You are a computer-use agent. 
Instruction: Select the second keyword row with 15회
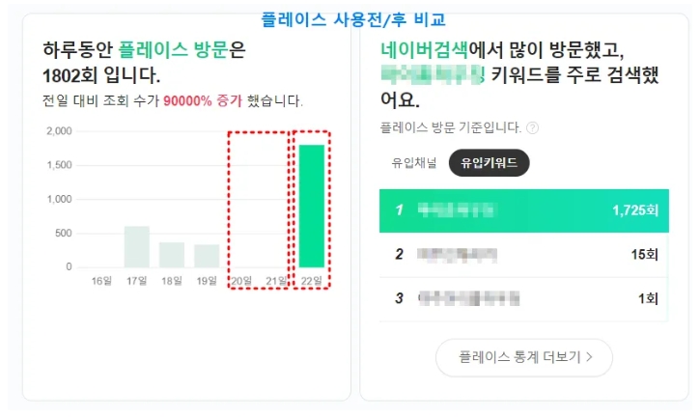[523, 255]
